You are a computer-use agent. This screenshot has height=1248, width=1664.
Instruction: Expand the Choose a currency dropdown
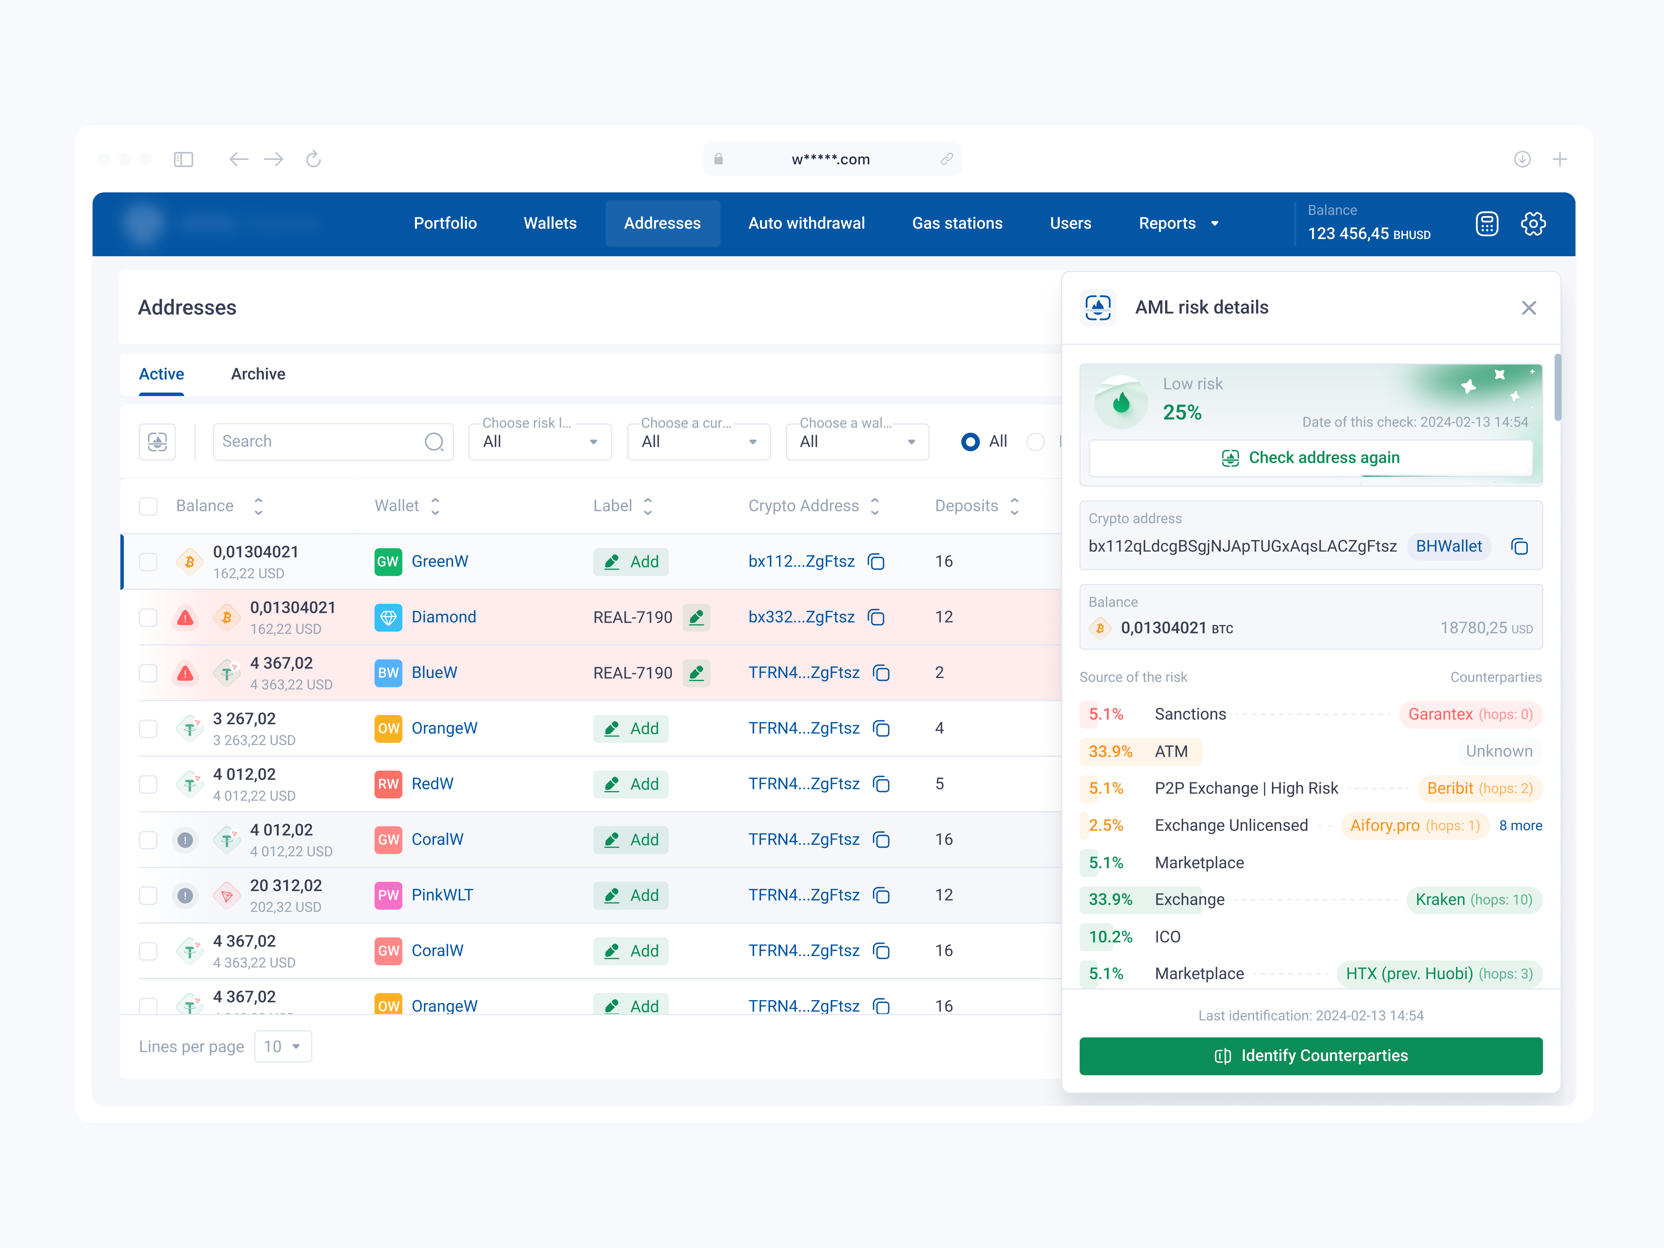tap(698, 442)
